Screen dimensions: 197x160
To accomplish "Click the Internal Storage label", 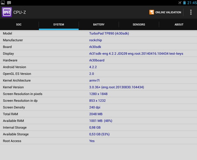I will (15, 128).
